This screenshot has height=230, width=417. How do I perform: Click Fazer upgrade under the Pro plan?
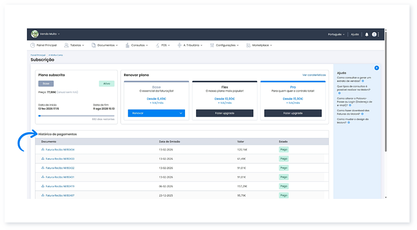(292, 113)
